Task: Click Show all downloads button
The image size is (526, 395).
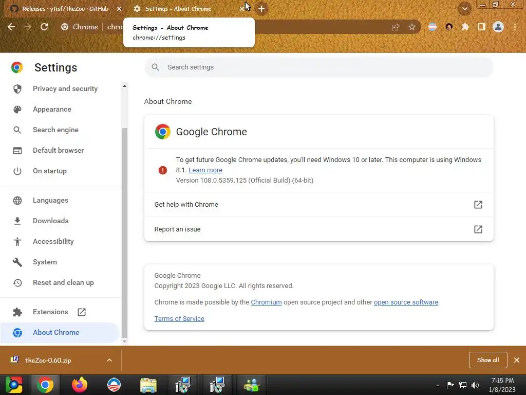Action: (x=488, y=360)
